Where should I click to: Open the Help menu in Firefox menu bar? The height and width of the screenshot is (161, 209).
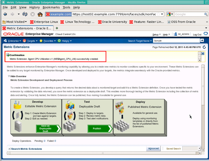point(77,7)
